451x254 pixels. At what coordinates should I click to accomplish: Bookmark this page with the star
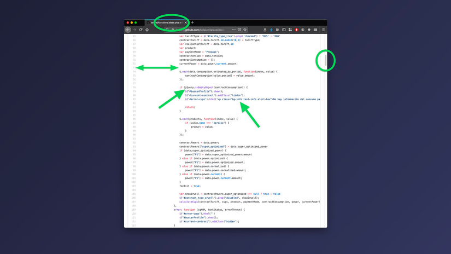click(245, 30)
